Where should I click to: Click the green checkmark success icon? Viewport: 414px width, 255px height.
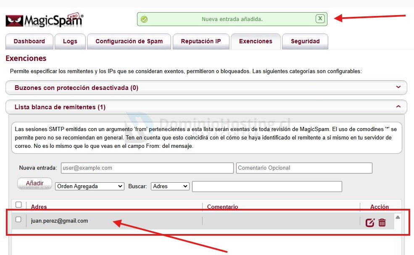coord(144,19)
